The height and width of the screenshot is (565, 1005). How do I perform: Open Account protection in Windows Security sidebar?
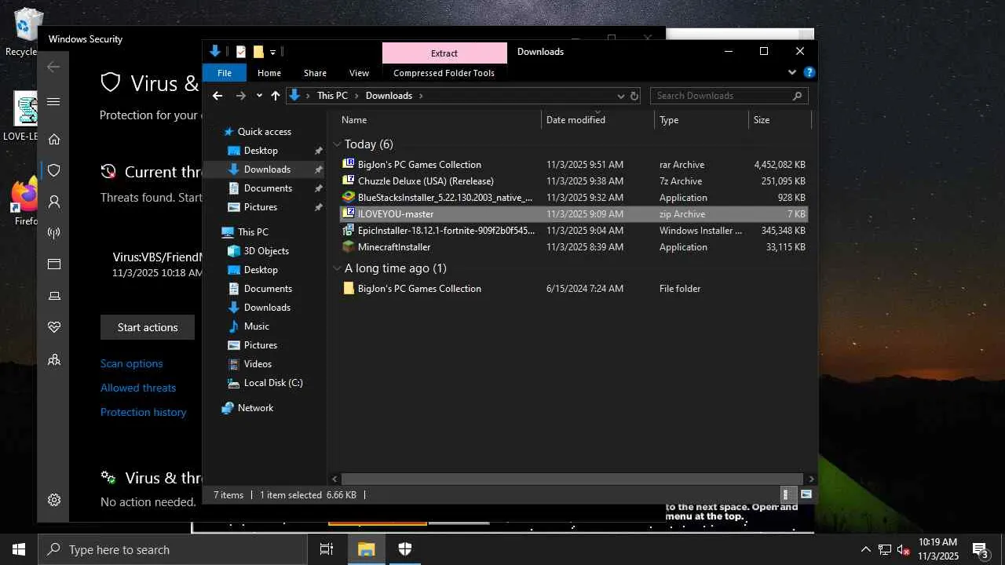(x=54, y=202)
